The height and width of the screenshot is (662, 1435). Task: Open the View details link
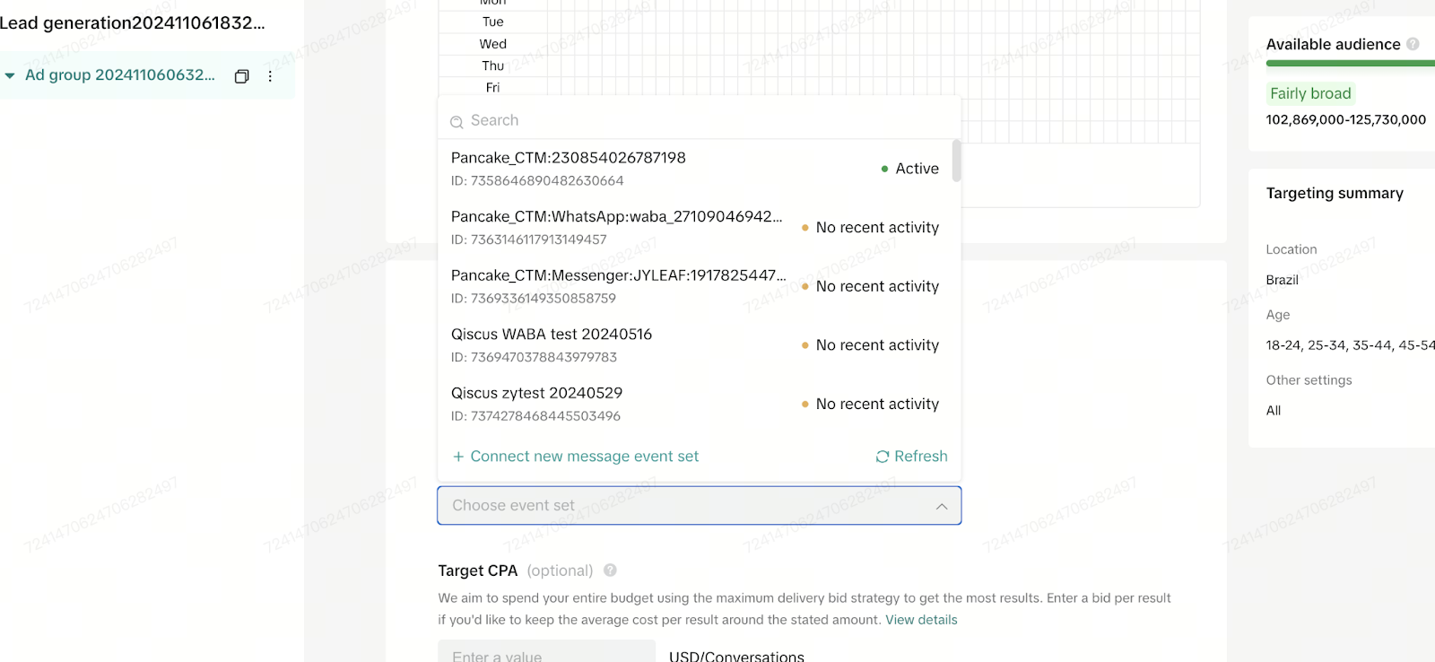(x=921, y=620)
